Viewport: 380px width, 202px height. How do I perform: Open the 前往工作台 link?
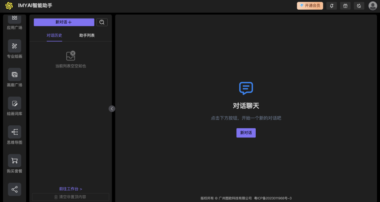71,189
